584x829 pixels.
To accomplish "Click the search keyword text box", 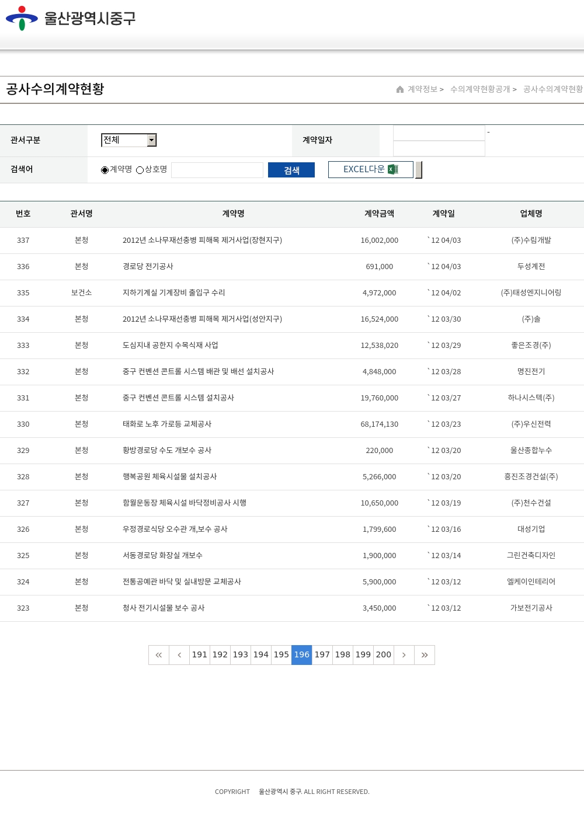I will [x=217, y=170].
